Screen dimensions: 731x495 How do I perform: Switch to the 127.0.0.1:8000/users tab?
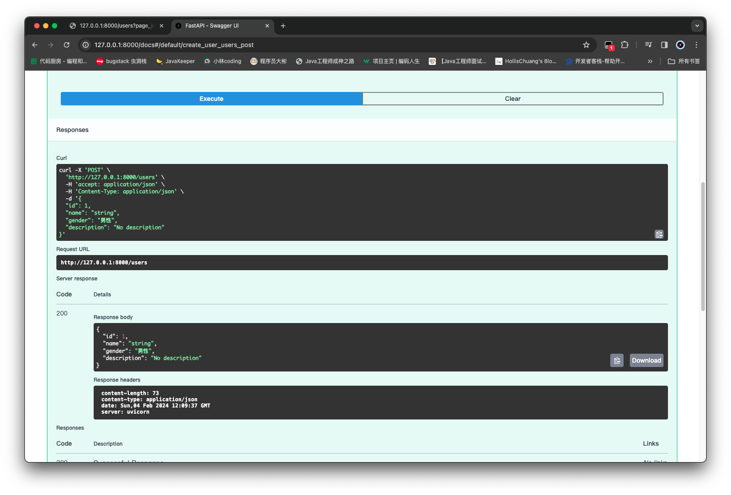pos(115,26)
